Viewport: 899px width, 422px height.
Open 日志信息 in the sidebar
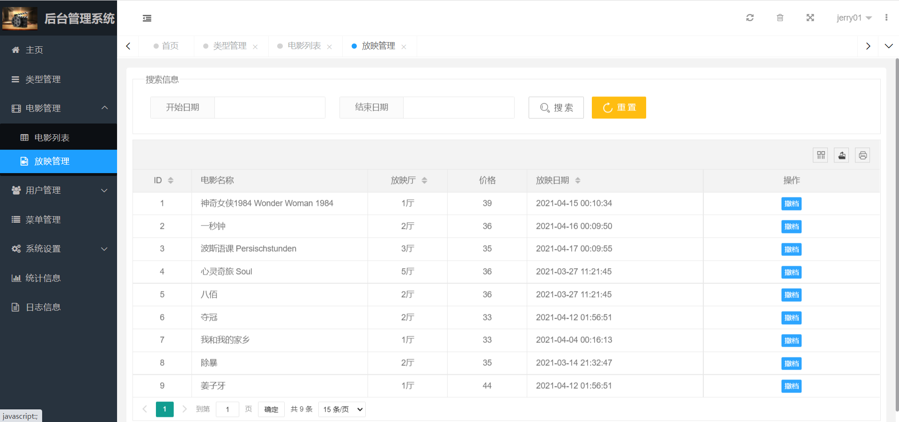tap(59, 307)
